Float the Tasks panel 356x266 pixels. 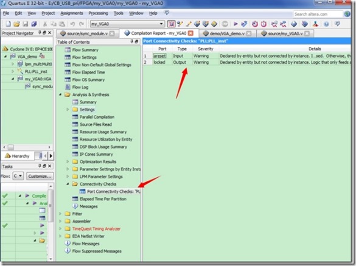click(44, 166)
